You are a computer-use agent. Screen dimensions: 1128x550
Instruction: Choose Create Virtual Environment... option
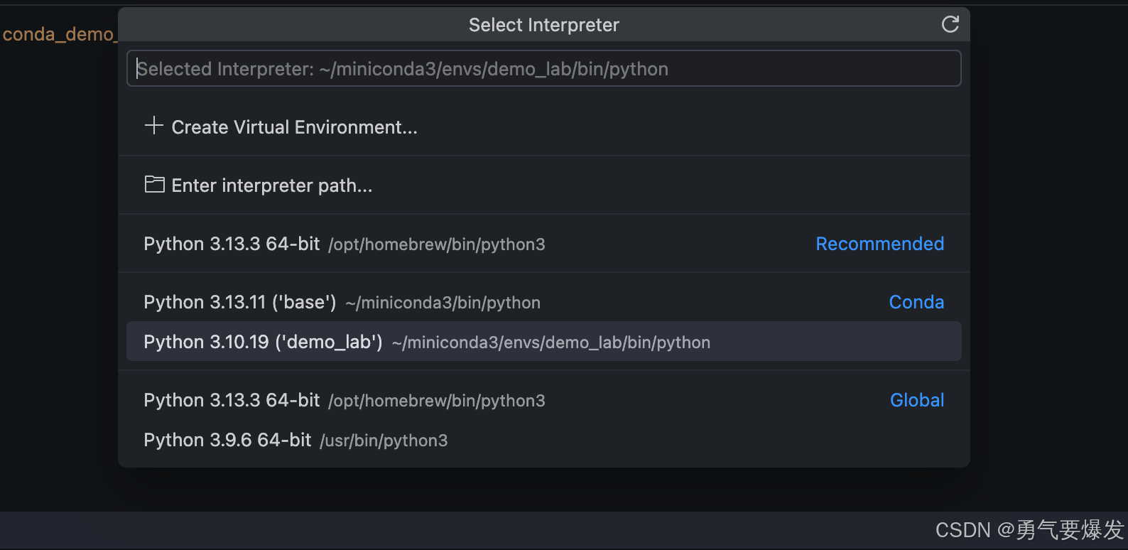click(x=543, y=126)
